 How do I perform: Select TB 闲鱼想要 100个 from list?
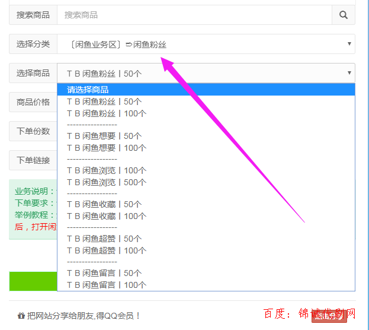tap(107, 148)
